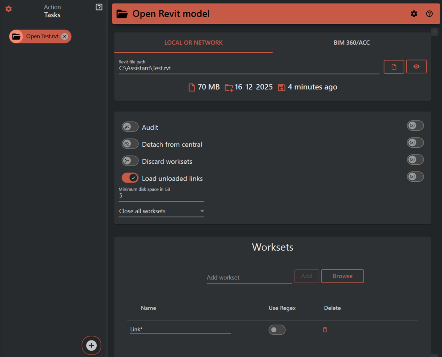Click the eye icon preview button
The image size is (442, 357).
pos(416,66)
